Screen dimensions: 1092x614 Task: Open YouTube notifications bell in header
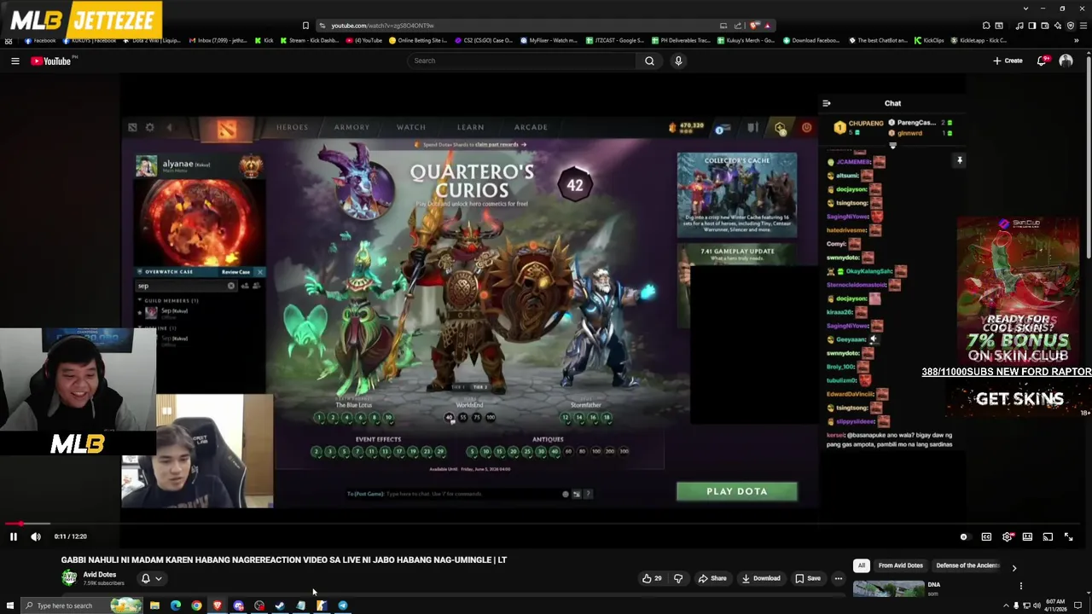(x=1042, y=61)
